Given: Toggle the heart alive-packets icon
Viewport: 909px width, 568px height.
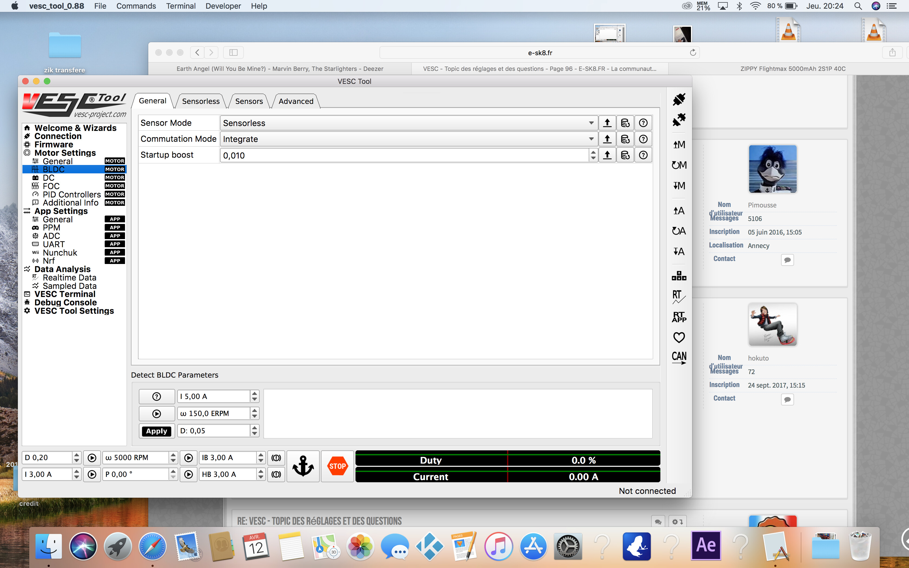Looking at the screenshot, I should [x=679, y=337].
